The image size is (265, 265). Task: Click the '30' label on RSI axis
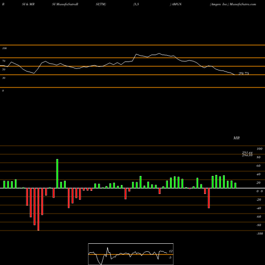pos(4,78)
